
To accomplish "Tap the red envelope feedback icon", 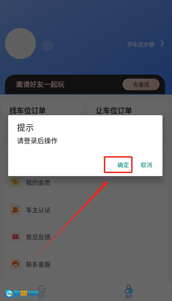I will 16,237.
